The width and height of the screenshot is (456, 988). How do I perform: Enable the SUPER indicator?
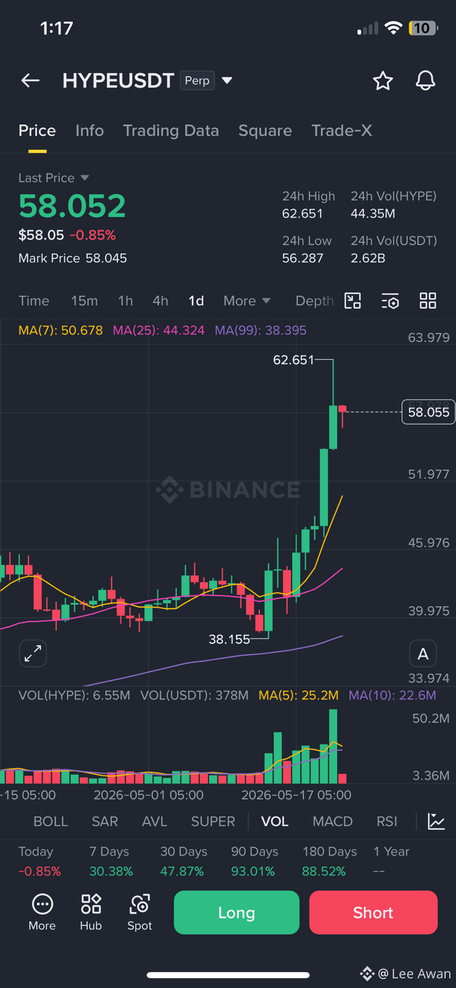coord(213,821)
